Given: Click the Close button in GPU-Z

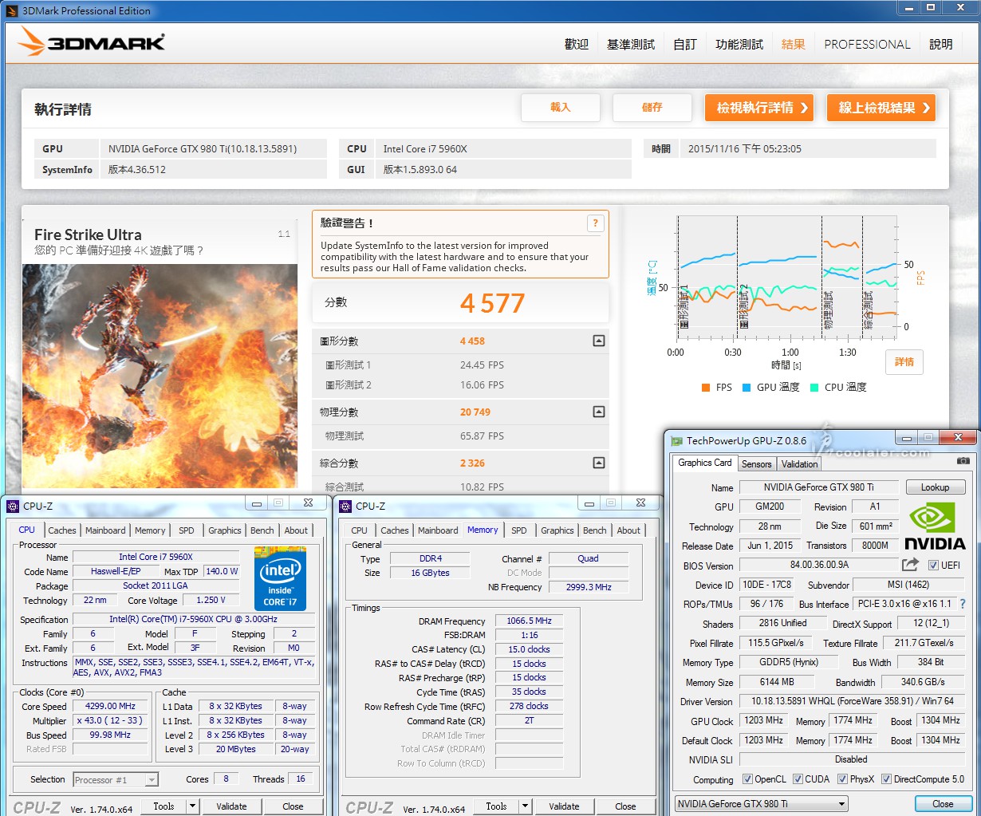Looking at the screenshot, I should pyautogui.click(x=943, y=804).
